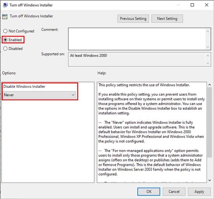Click the policy setting icon beside heading
This screenshot has height=199, width=214.
[5, 17]
